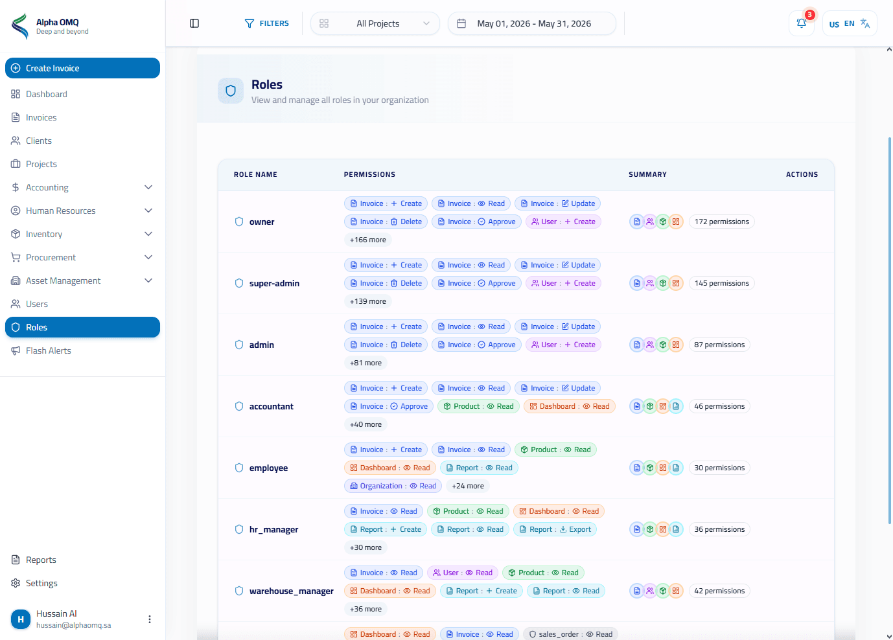Click the 87 permissions badge

click(x=719, y=345)
